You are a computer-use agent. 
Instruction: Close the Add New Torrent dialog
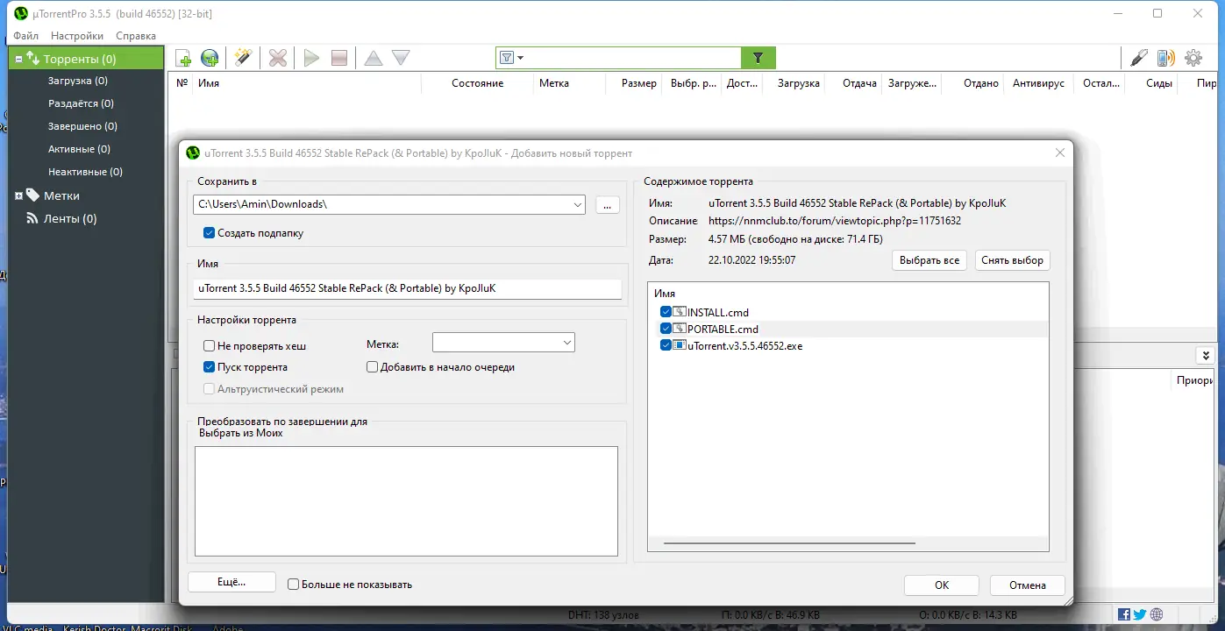(1060, 152)
